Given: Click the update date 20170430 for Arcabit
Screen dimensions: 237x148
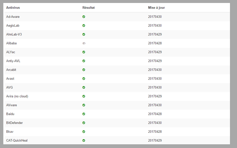Looking at the screenshot, I should [x=155, y=70].
